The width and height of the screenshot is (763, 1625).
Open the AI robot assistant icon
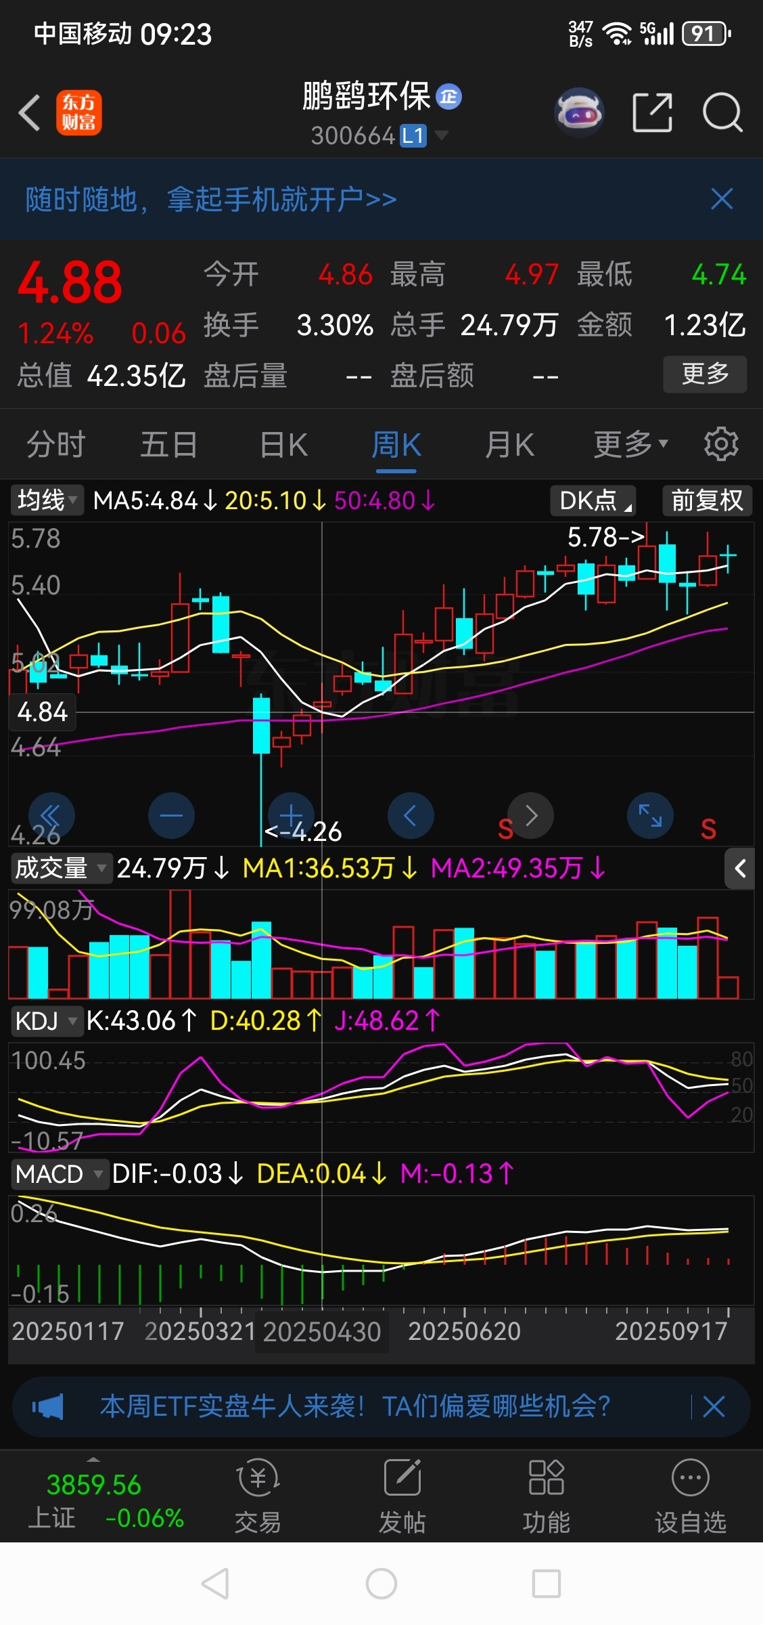click(579, 112)
